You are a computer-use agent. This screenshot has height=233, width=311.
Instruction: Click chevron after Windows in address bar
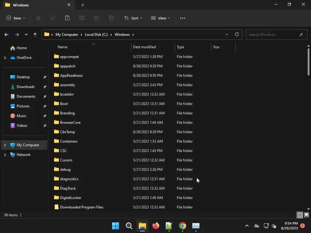(133, 35)
